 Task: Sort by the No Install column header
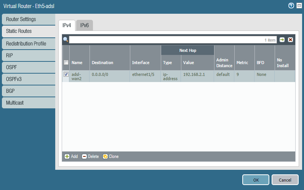(285, 58)
